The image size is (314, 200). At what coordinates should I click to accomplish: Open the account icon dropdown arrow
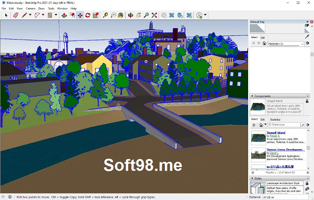205,15
